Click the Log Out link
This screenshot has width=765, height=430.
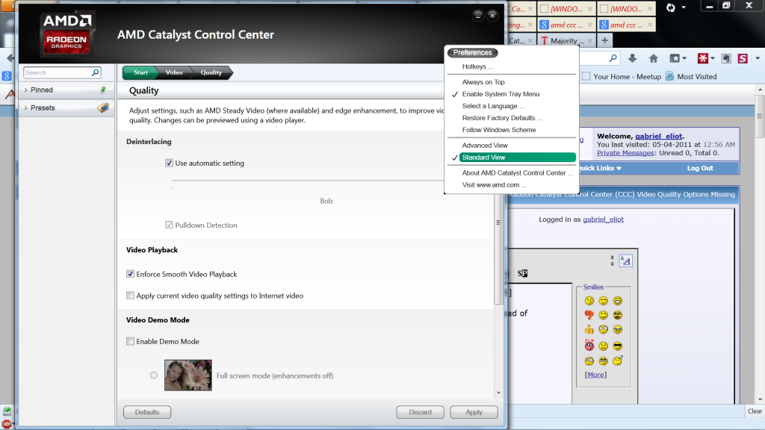(x=699, y=168)
